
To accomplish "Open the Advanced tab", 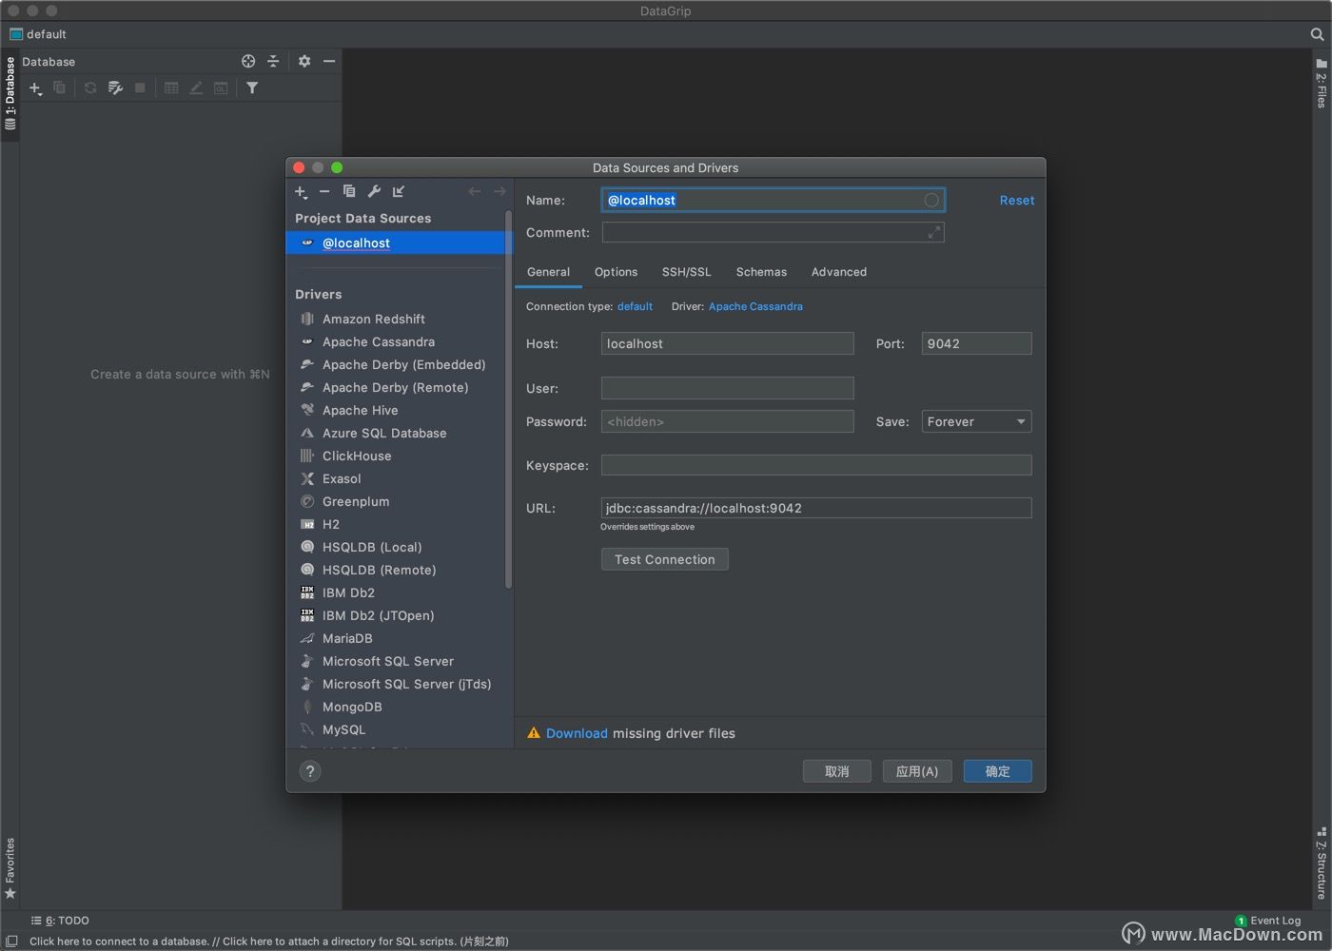I will tap(838, 272).
